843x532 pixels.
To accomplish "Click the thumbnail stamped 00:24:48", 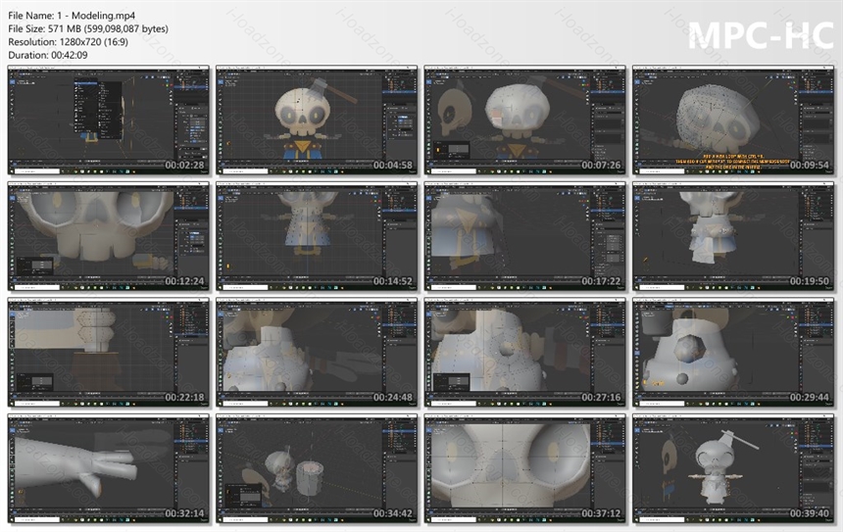I will pyautogui.click(x=317, y=353).
